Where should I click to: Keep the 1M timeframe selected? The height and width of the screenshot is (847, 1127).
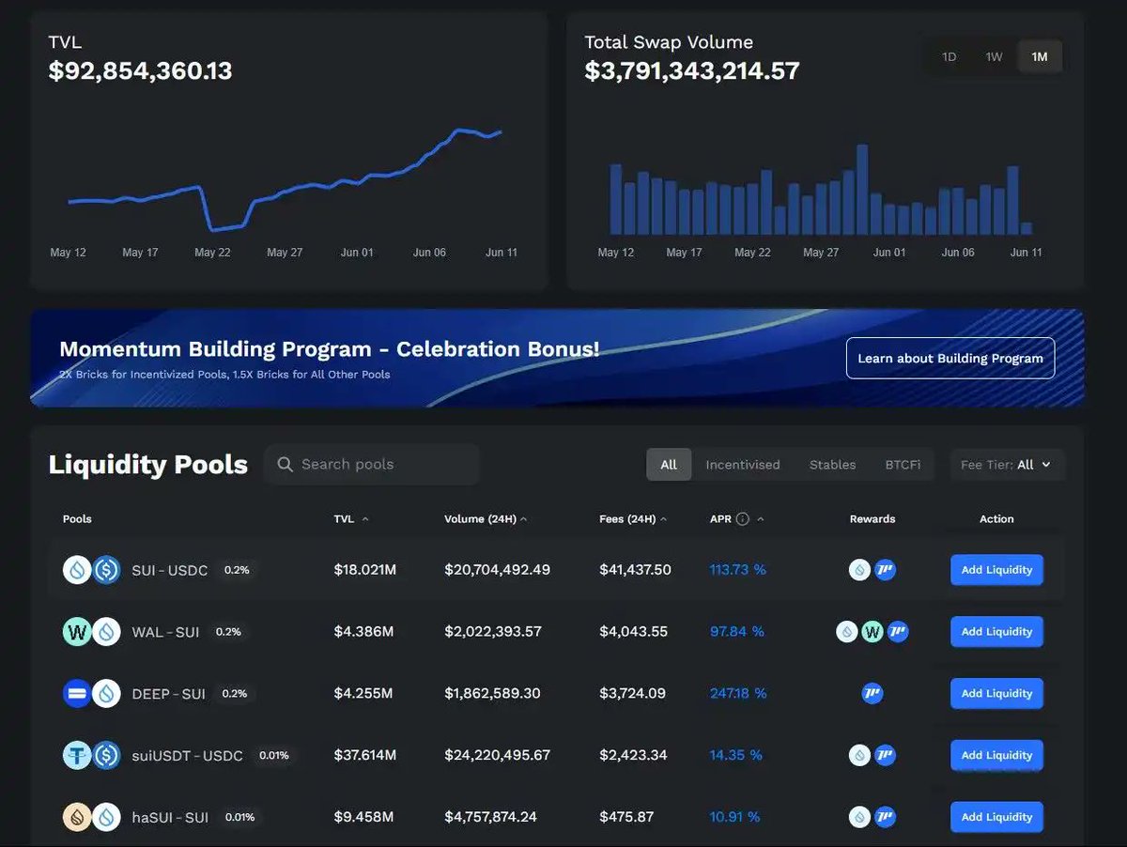(x=1040, y=56)
